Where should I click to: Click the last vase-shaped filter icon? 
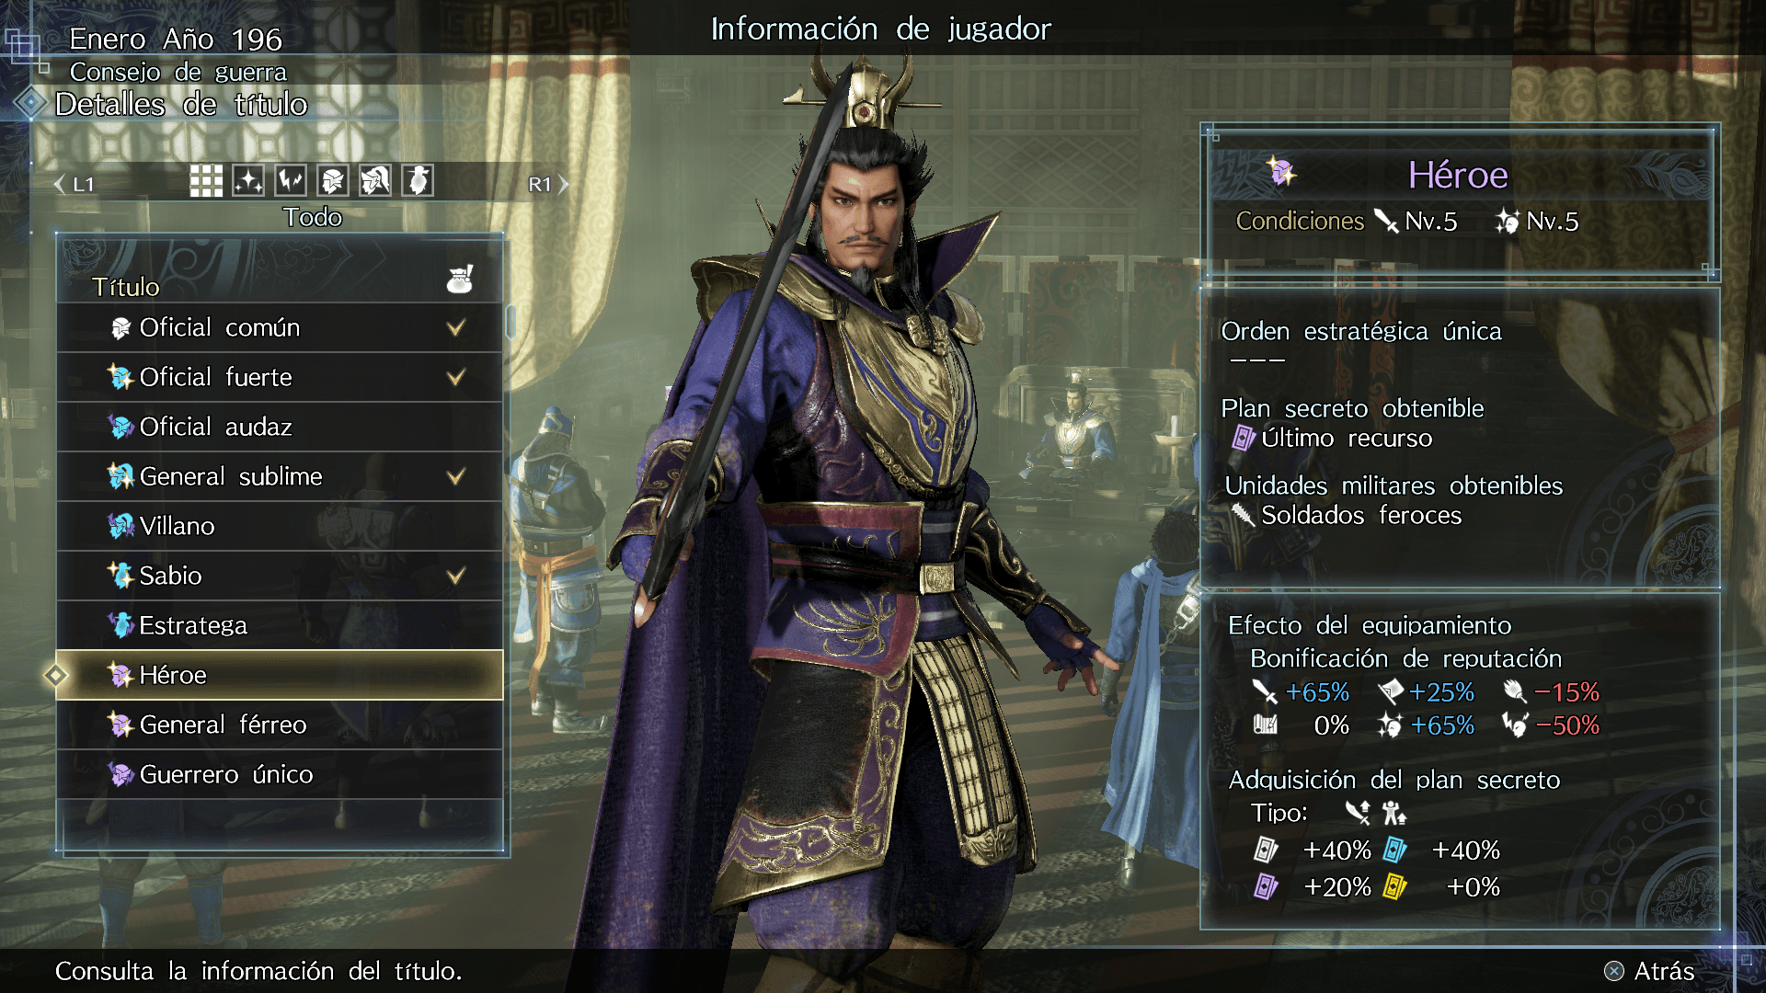418,181
